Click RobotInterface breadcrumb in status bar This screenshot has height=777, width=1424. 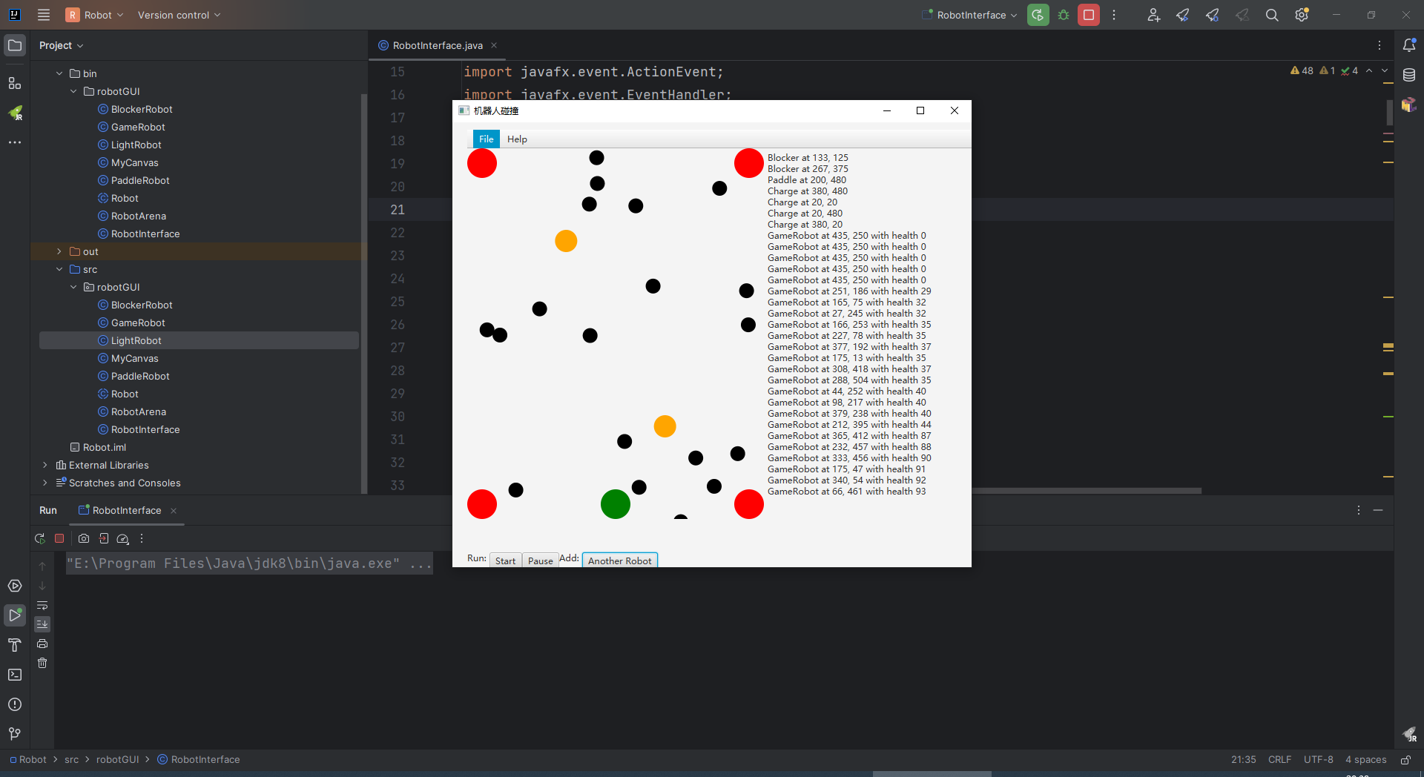(198, 759)
